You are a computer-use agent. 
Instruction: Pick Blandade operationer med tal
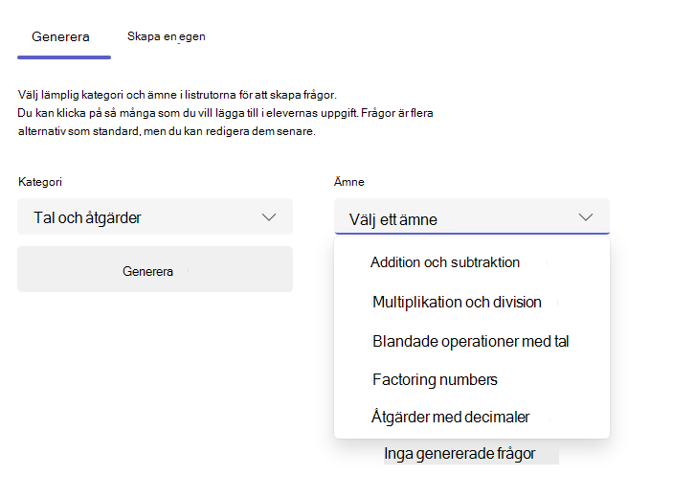pos(472,342)
